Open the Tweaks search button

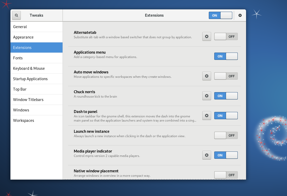(x=16, y=15)
